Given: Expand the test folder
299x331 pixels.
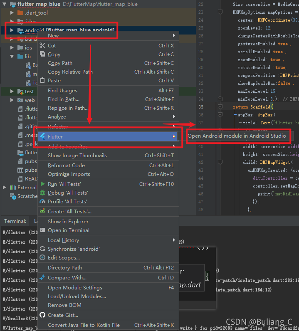Looking at the screenshot, I should [12, 91].
